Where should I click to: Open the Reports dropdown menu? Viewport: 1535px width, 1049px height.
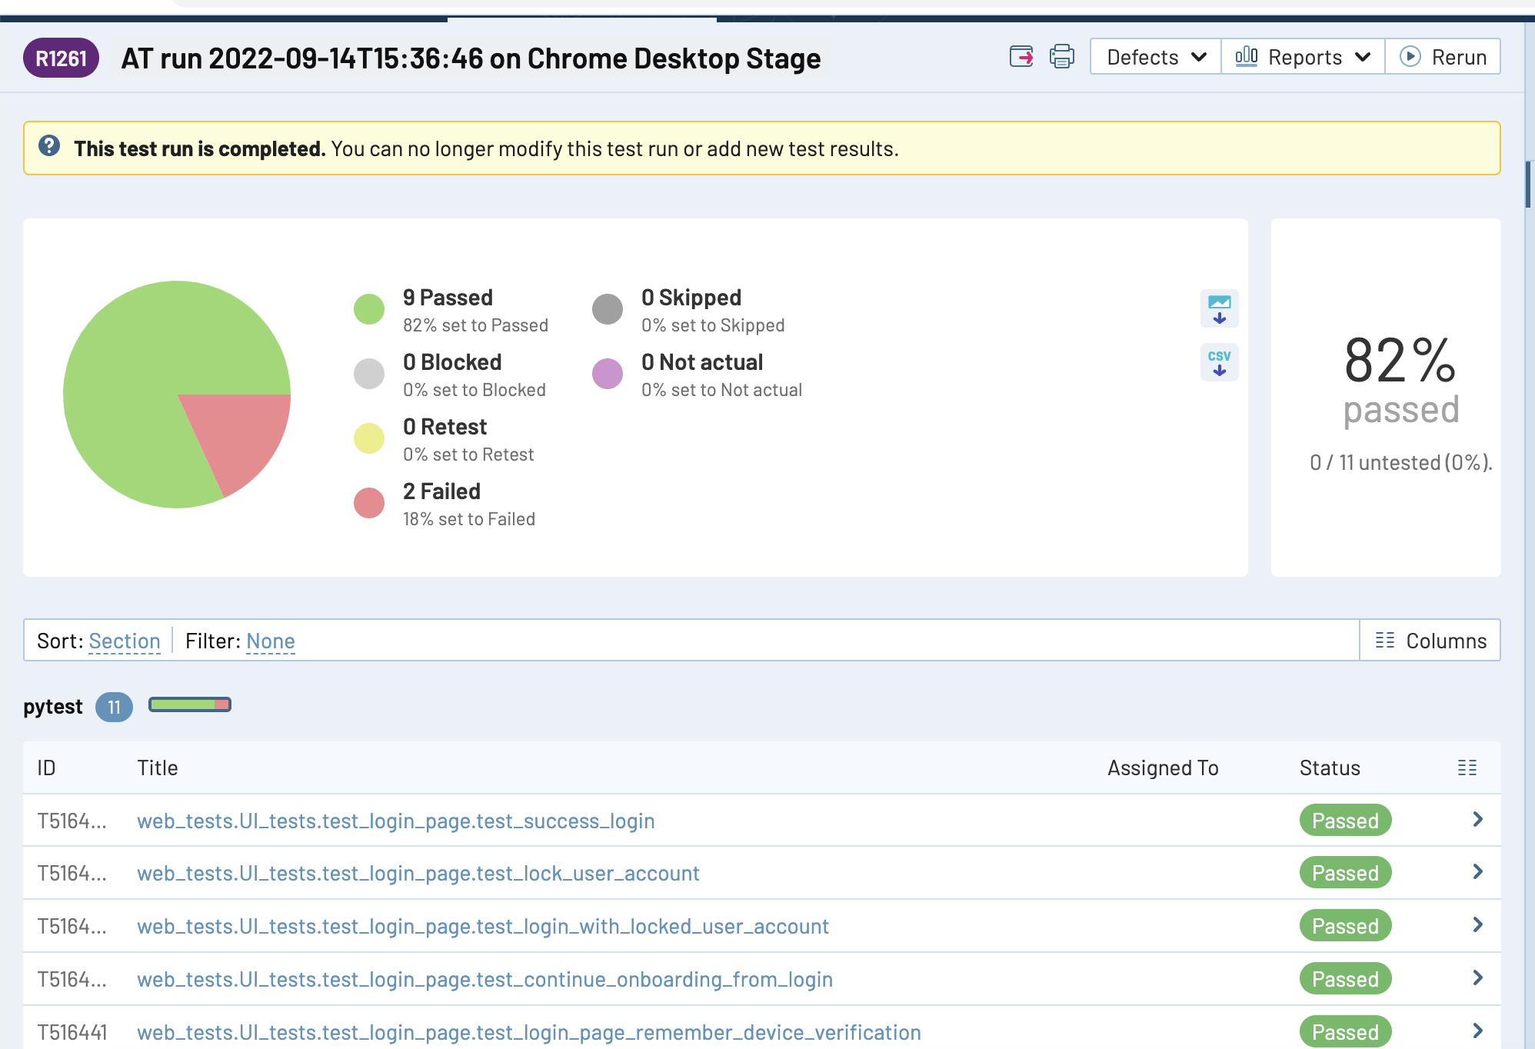point(1303,57)
